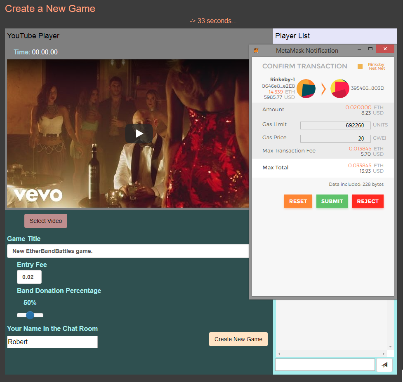Reject the MetaMask transaction
This screenshot has height=382, width=403.
point(368,201)
